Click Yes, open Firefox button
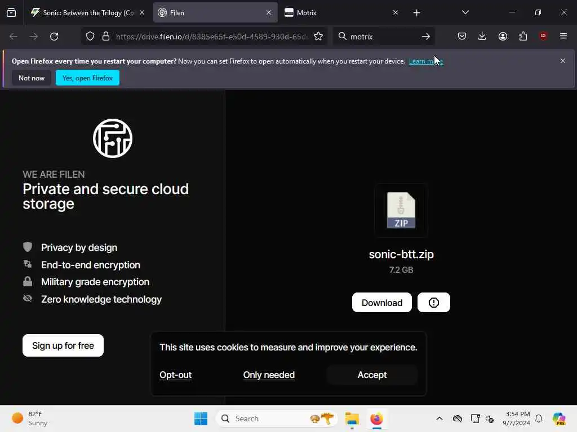This screenshot has height=432, width=577. click(x=87, y=78)
